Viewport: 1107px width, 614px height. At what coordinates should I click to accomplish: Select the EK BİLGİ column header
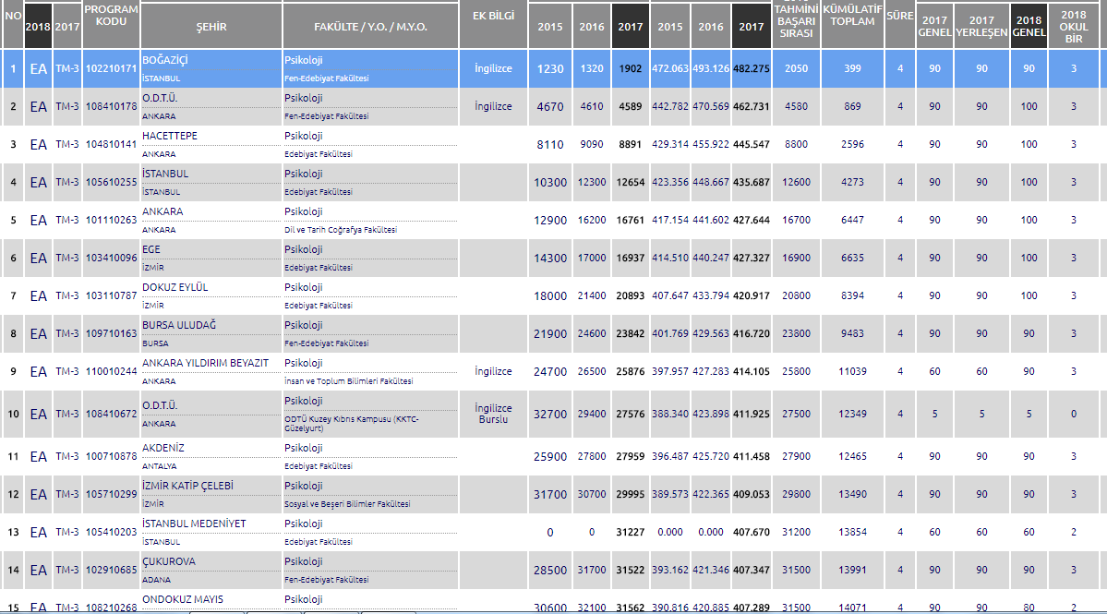(493, 16)
